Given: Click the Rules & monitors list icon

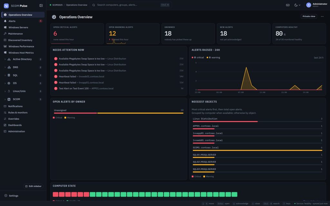Looking at the screenshot, I should (x=5, y=113).
